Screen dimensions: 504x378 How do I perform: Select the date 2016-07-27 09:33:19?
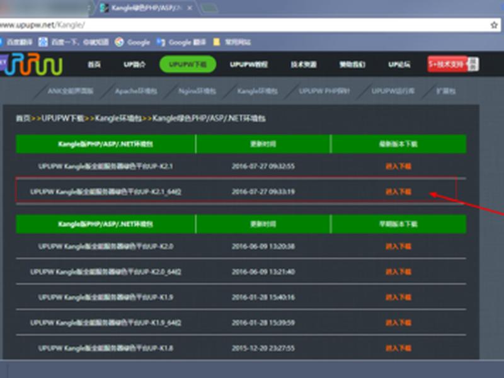tap(263, 192)
